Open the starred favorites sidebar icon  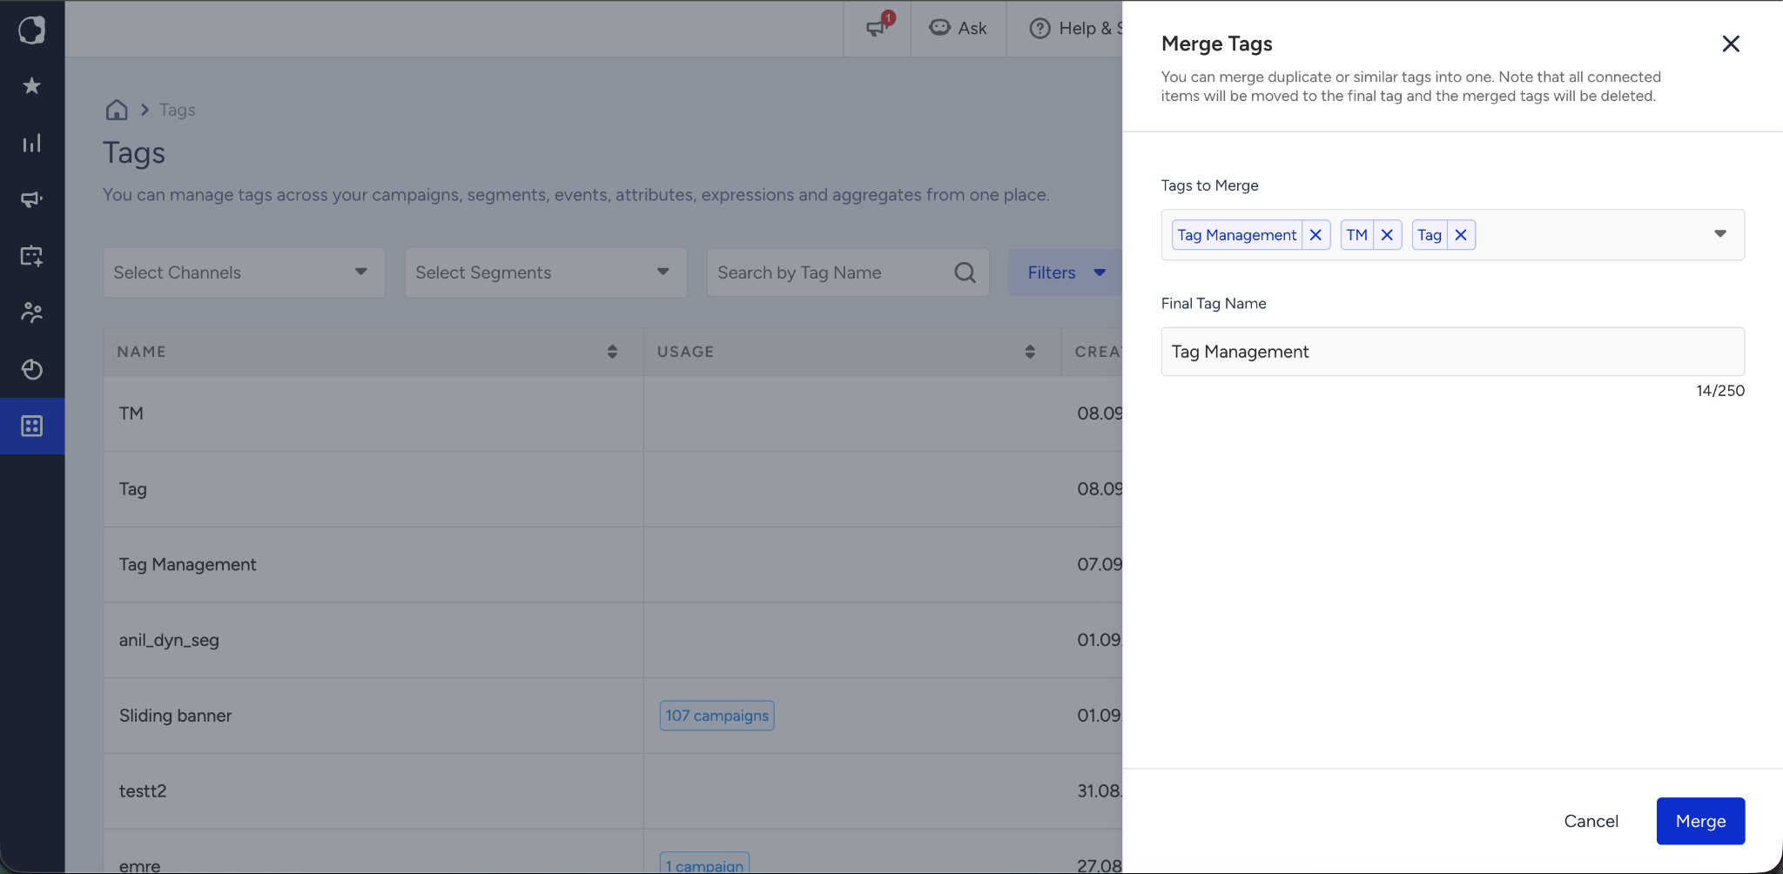[x=32, y=85]
